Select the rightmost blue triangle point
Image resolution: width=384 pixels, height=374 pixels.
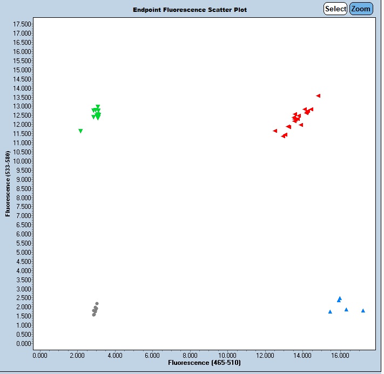tap(363, 310)
